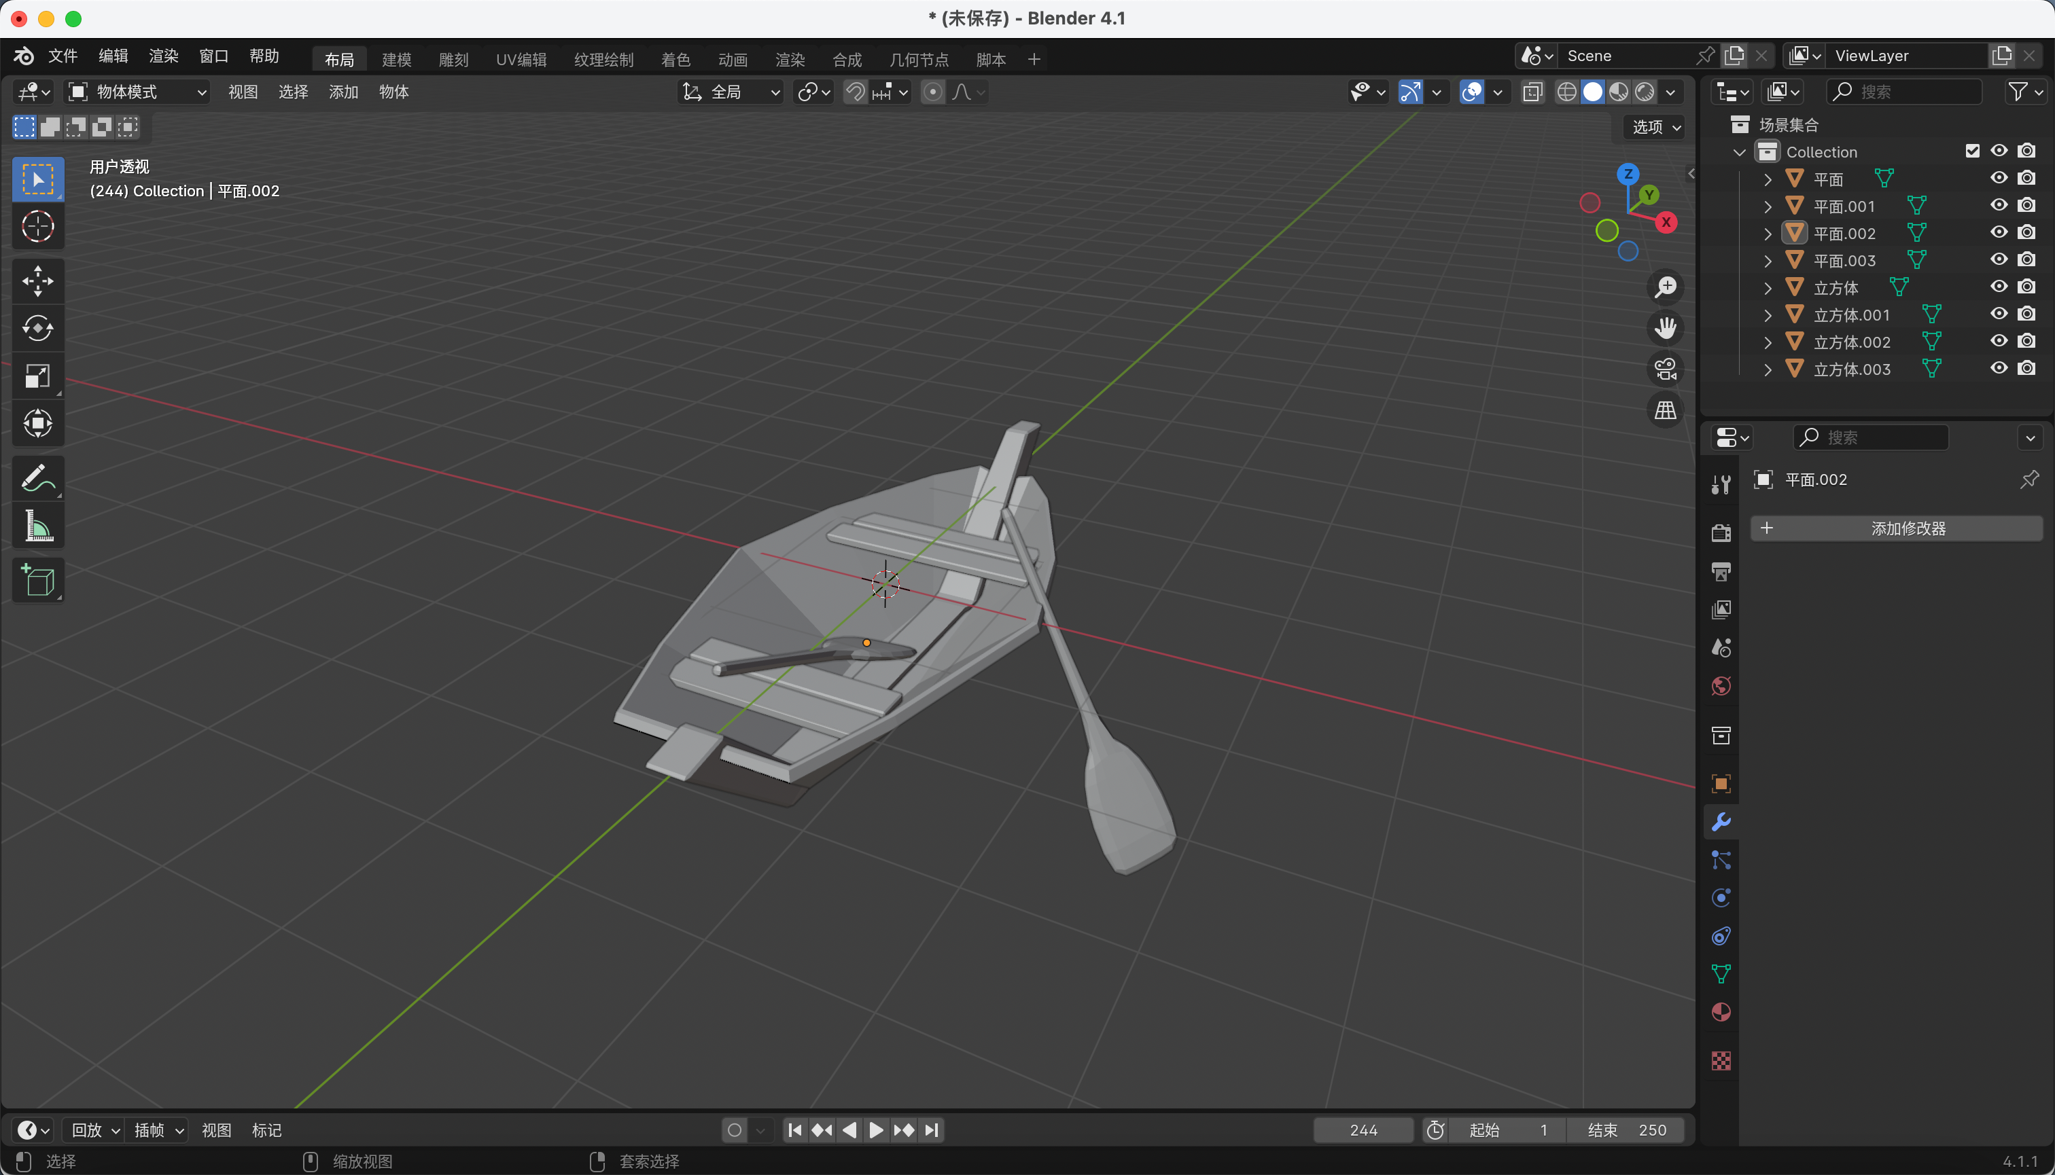
Task: Choose the Add Cube tool
Action: (x=37, y=579)
